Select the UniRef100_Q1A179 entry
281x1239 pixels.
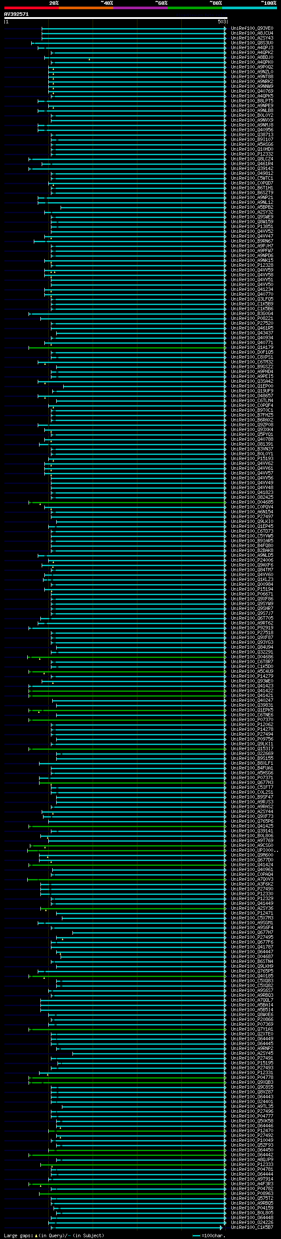[252, 347]
